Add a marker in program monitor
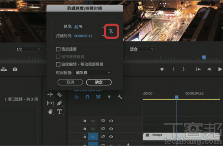Image resolution: width=223 pixels, height=146 pixels. click(x=162, y=69)
